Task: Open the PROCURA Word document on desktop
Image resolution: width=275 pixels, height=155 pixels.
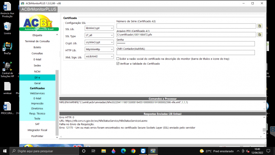Action: [7, 108]
